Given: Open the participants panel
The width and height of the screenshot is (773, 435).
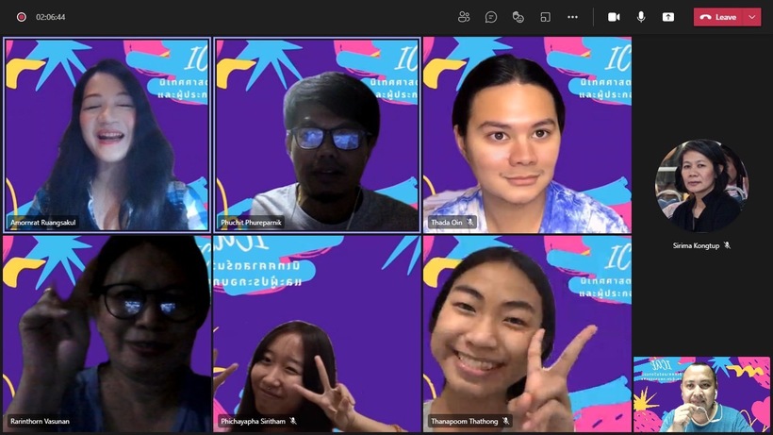Looking at the screenshot, I should tap(464, 17).
